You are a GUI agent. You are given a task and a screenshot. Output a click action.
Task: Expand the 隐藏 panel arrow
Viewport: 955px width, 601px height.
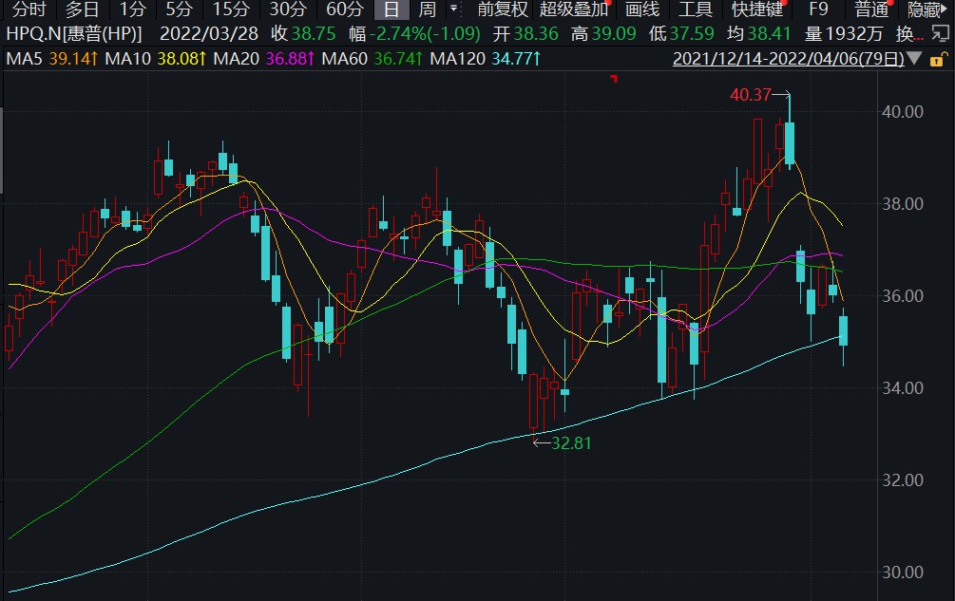[946, 10]
